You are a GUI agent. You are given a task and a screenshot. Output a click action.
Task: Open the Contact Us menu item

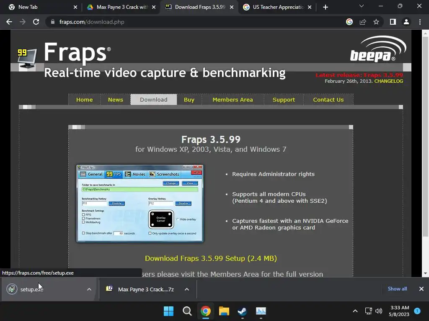point(328,99)
